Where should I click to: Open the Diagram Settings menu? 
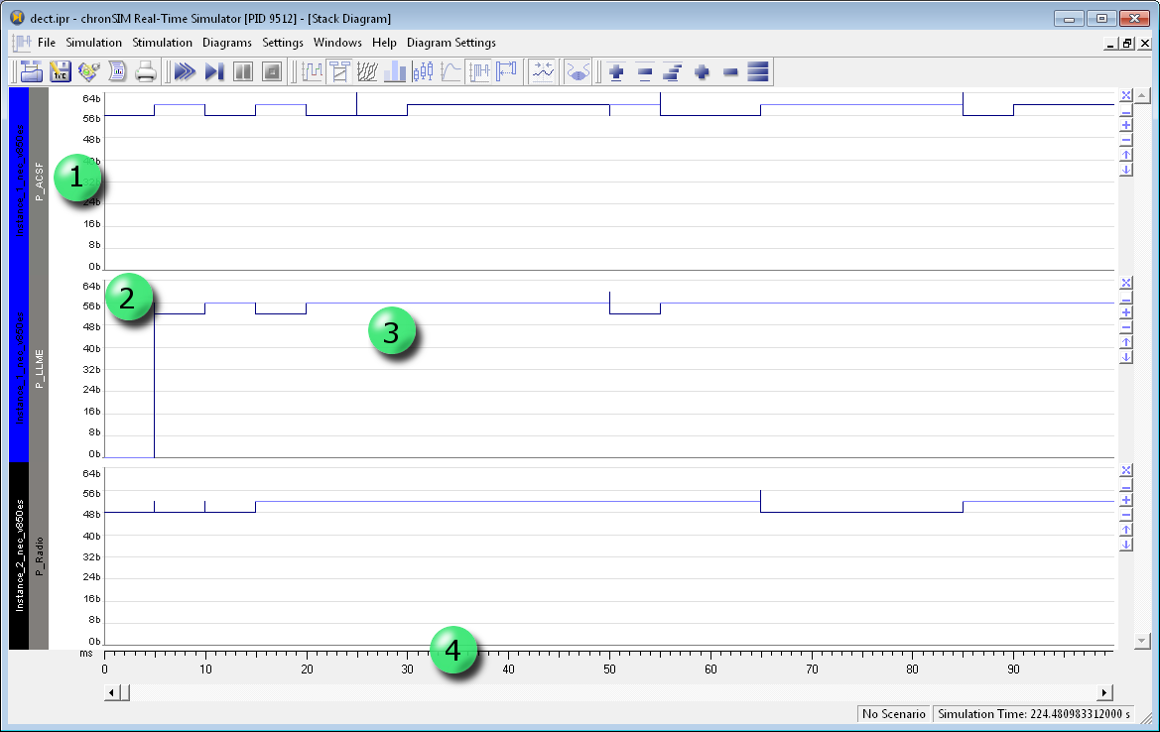[x=451, y=43]
